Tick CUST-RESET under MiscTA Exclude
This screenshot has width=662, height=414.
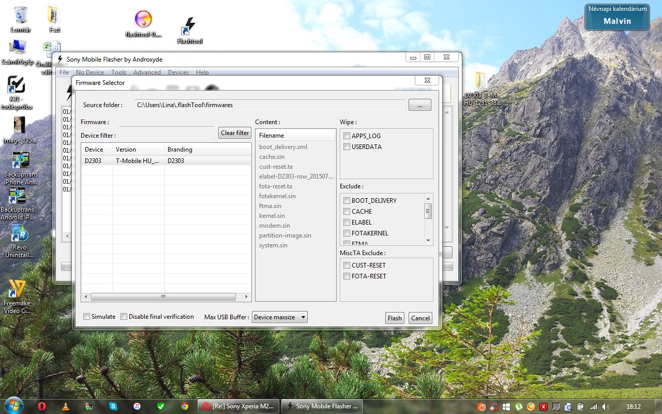[x=347, y=265]
